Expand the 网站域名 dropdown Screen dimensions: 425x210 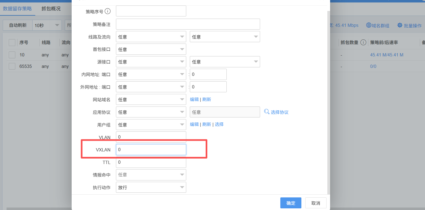(x=151, y=99)
